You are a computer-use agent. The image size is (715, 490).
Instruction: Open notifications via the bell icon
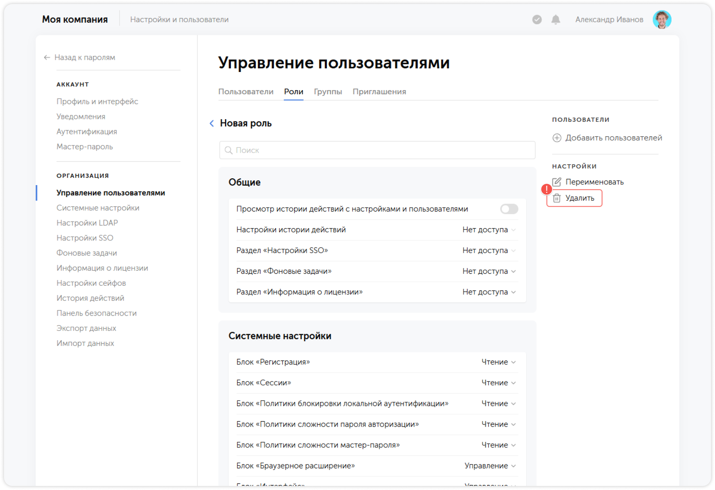coord(555,20)
